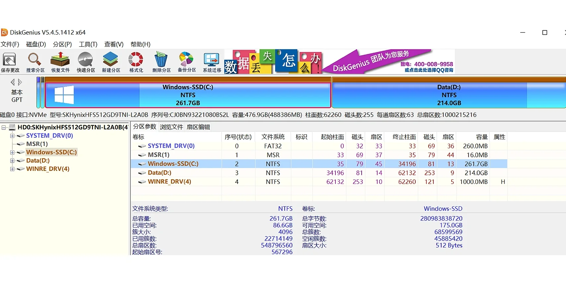The height and width of the screenshot is (283, 566).
Task: Click the DiskGenius team service QQ banner
Action: point(389,62)
